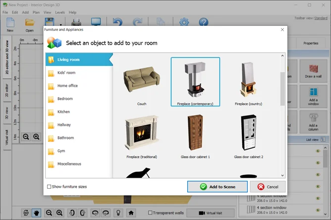Select Glass door cabinet 1
331x220 pixels.
195,135
